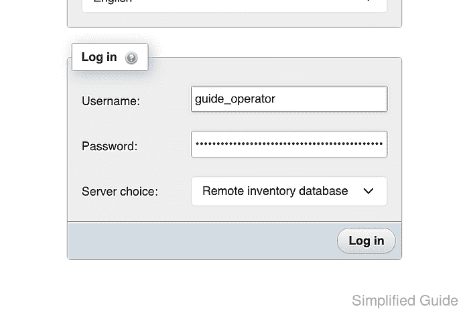469x317 pixels.
Task: Click the language dropdown arrow at top edge
Action: 368,1
